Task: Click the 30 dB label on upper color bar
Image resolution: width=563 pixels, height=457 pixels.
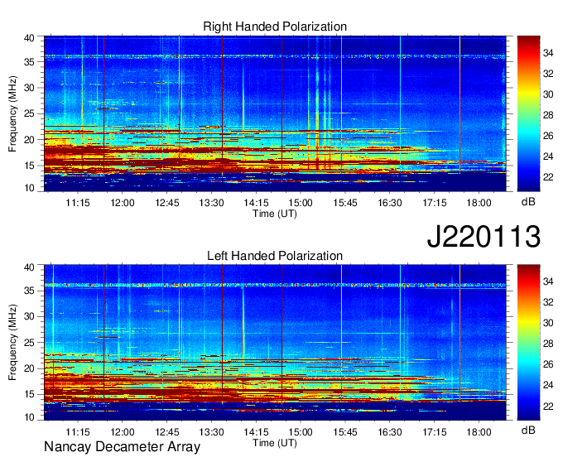Action: tap(548, 94)
